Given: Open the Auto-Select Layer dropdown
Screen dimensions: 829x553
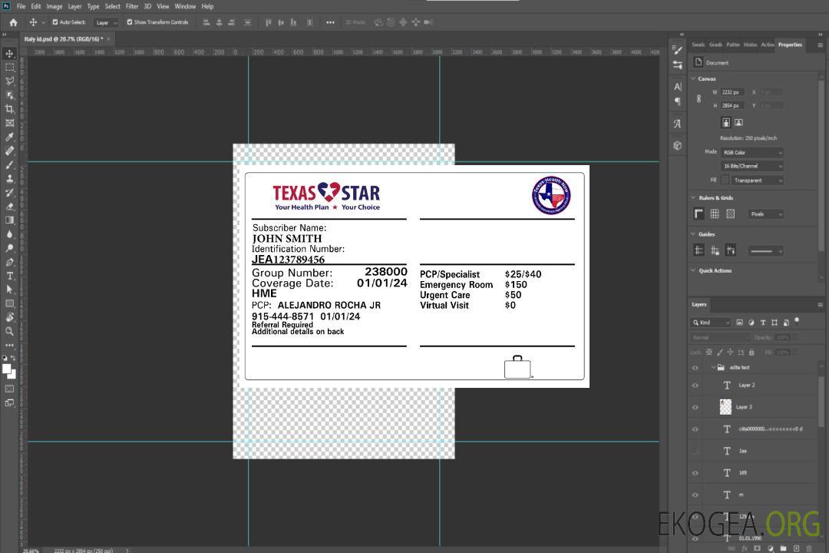Looking at the screenshot, I should click(106, 22).
